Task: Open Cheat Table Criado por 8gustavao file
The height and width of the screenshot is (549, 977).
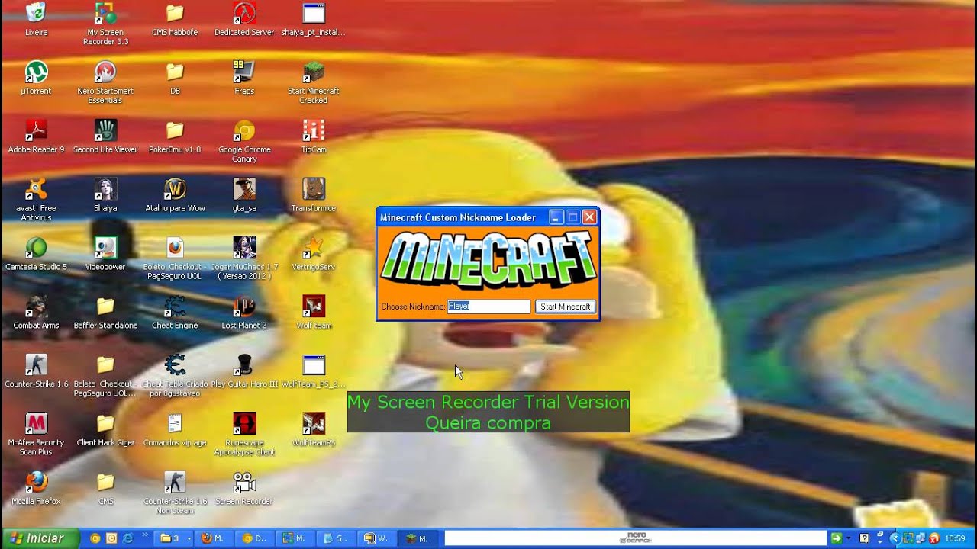Action: 175,376
